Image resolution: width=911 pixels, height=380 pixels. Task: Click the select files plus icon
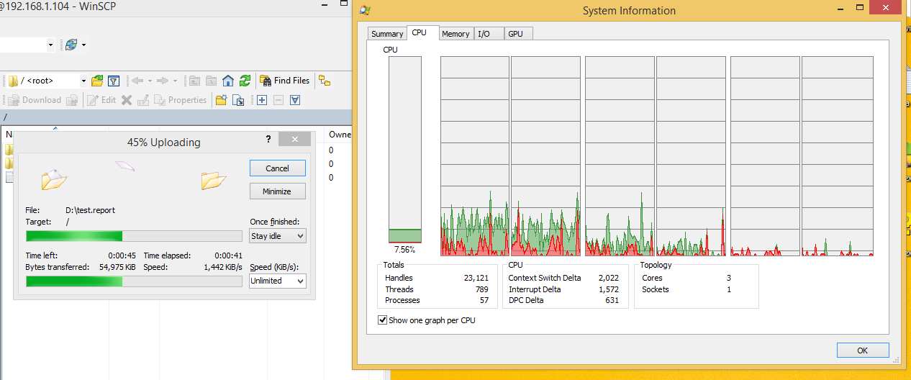(262, 100)
